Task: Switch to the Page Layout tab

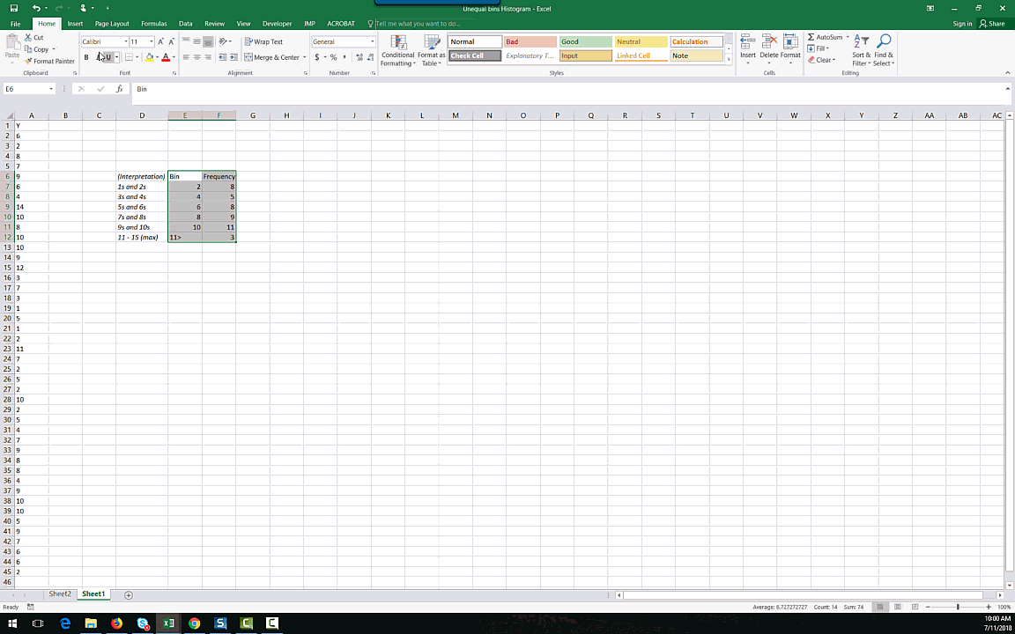Action: tap(112, 23)
